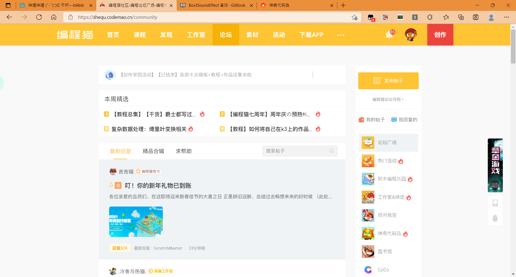This screenshot has width=516, height=277.
Task: Switch to 最新回复 tab
Action: pyautogui.click(x=120, y=151)
